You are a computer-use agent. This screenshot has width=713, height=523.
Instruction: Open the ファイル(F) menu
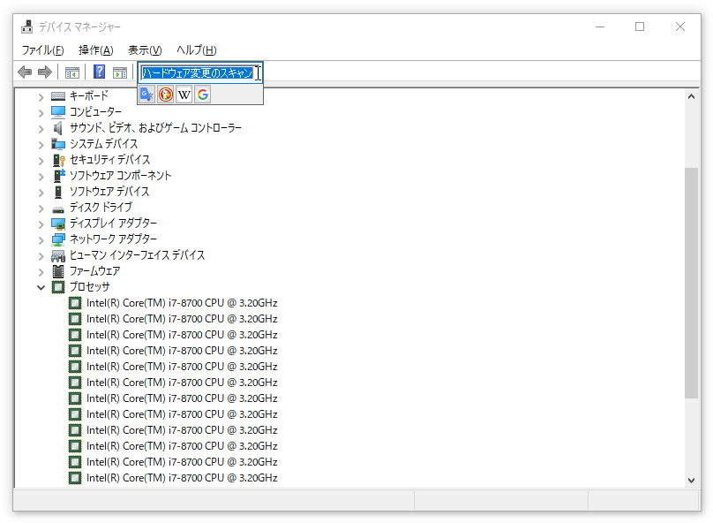click(x=42, y=50)
